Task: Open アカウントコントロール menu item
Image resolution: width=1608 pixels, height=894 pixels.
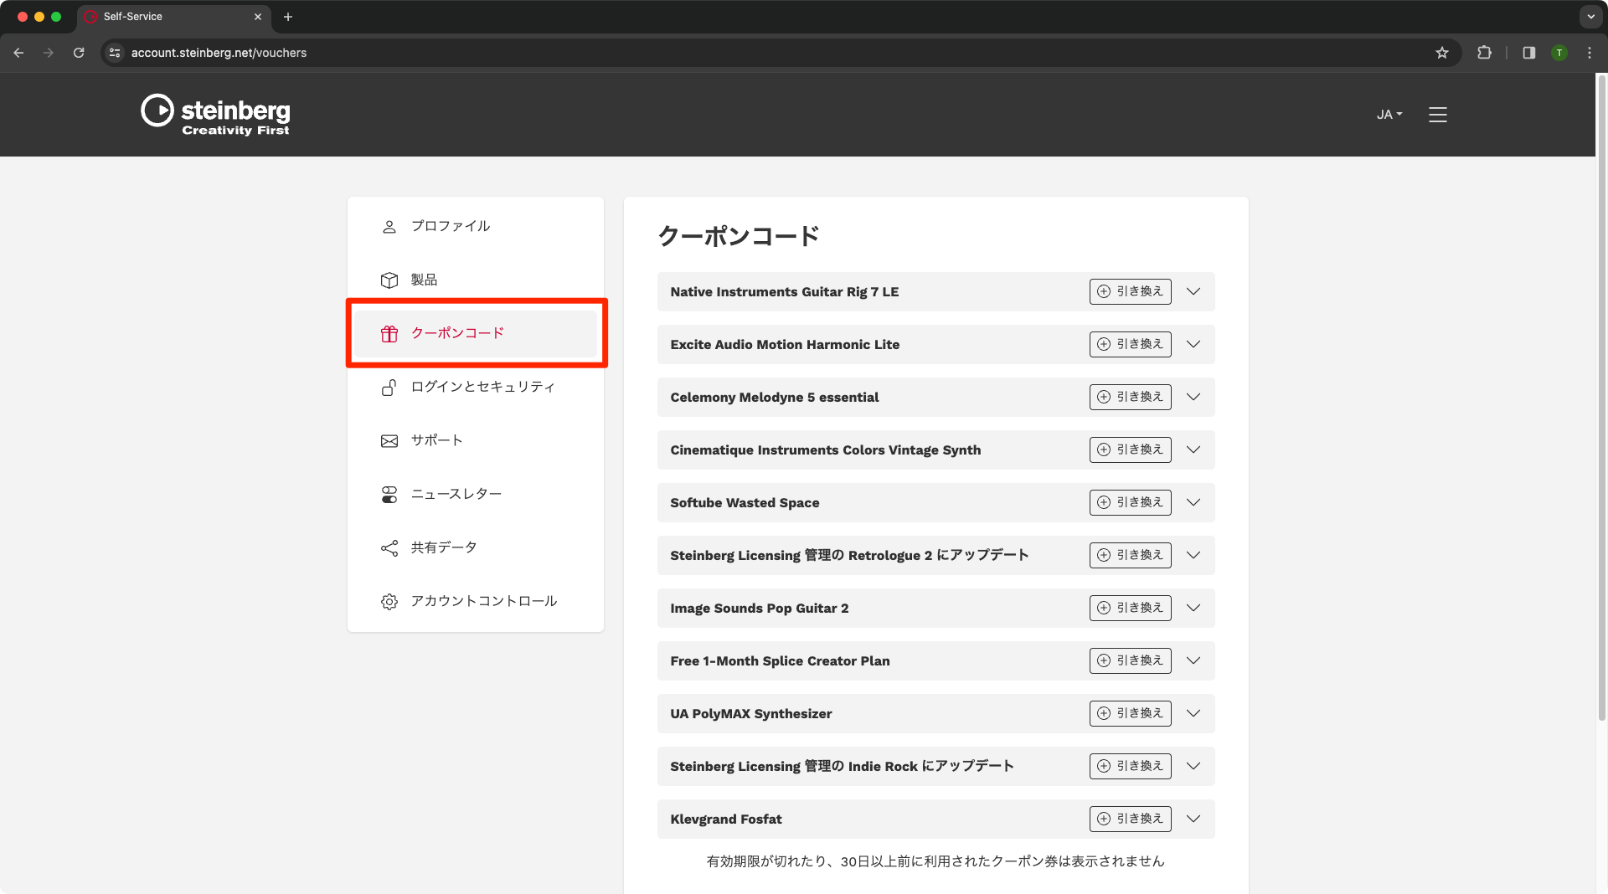Action: [476, 601]
